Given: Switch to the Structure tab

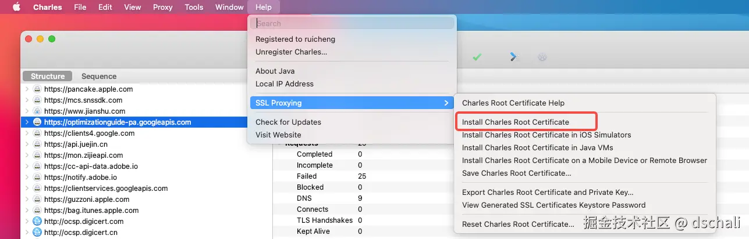Looking at the screenshot, I should [x=48, y=76].
